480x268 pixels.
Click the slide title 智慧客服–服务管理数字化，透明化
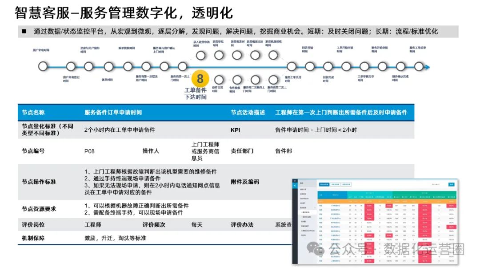pyautogui.click(x=124, y=13)
